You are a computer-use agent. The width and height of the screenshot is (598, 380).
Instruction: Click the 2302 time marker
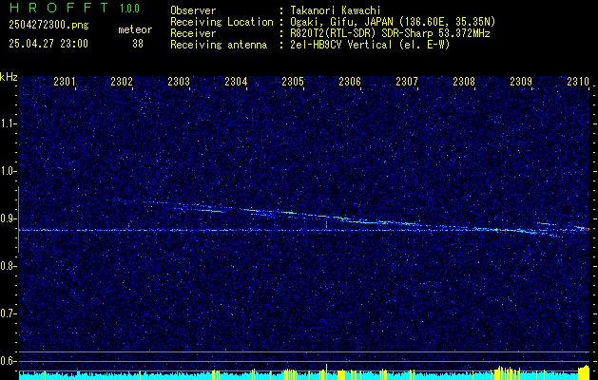coord(122,81)
